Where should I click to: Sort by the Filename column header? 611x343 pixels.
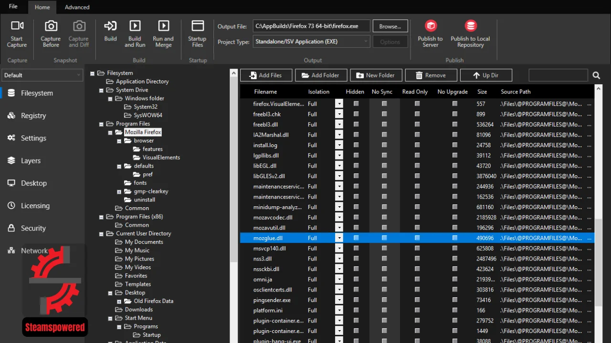265,91
